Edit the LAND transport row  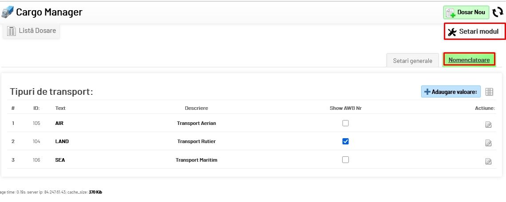tap(488, 143)
